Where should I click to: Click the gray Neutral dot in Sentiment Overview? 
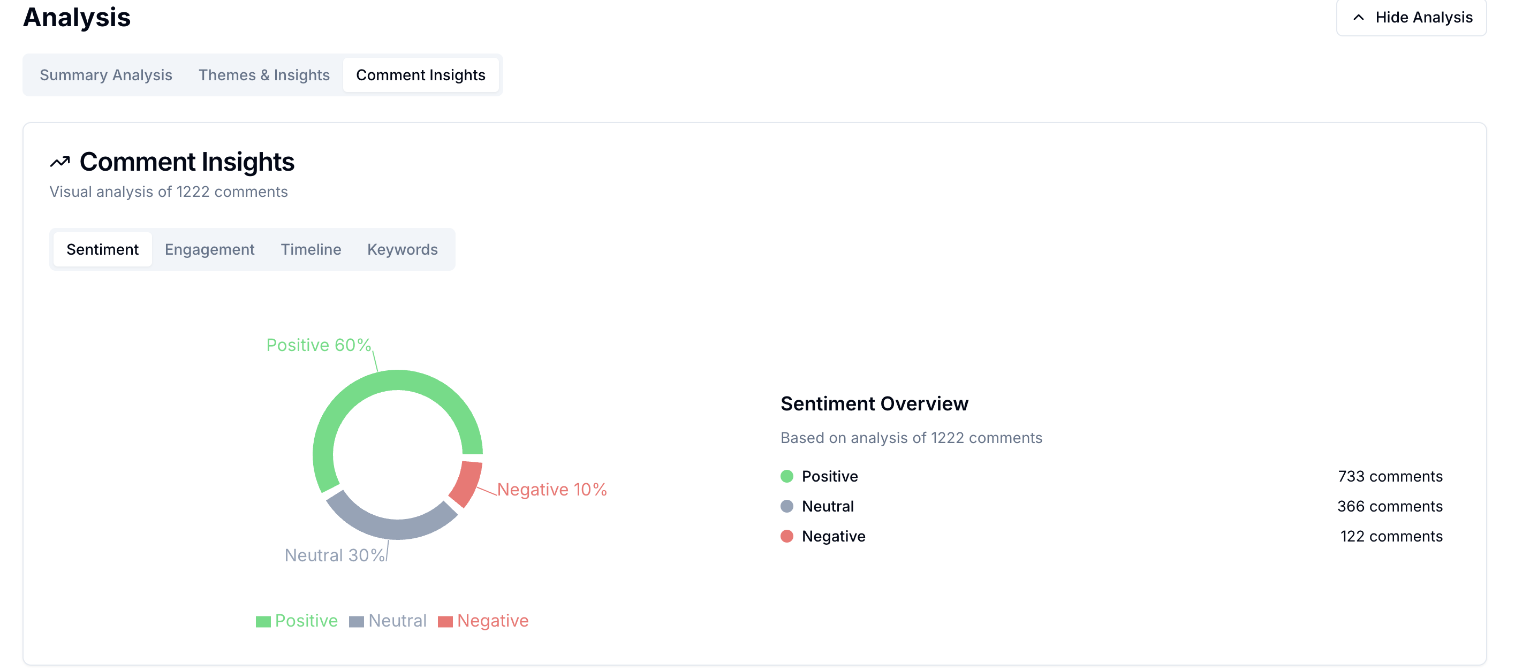[787, 506]
